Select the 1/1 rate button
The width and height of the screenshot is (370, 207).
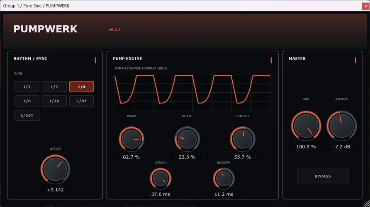[27, 87]
